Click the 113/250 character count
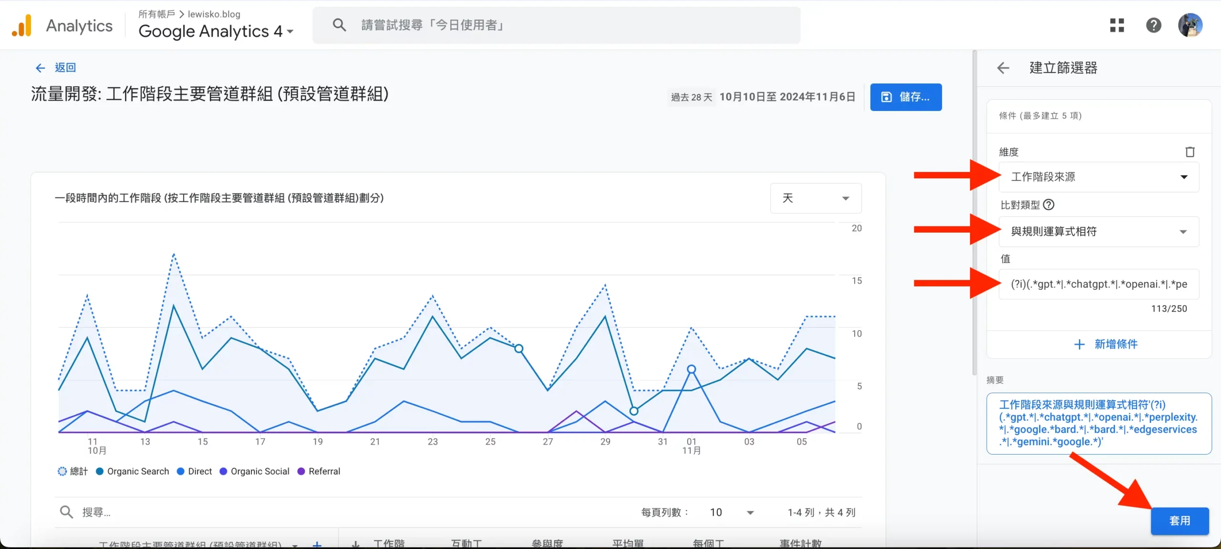 click(1169, 309)
